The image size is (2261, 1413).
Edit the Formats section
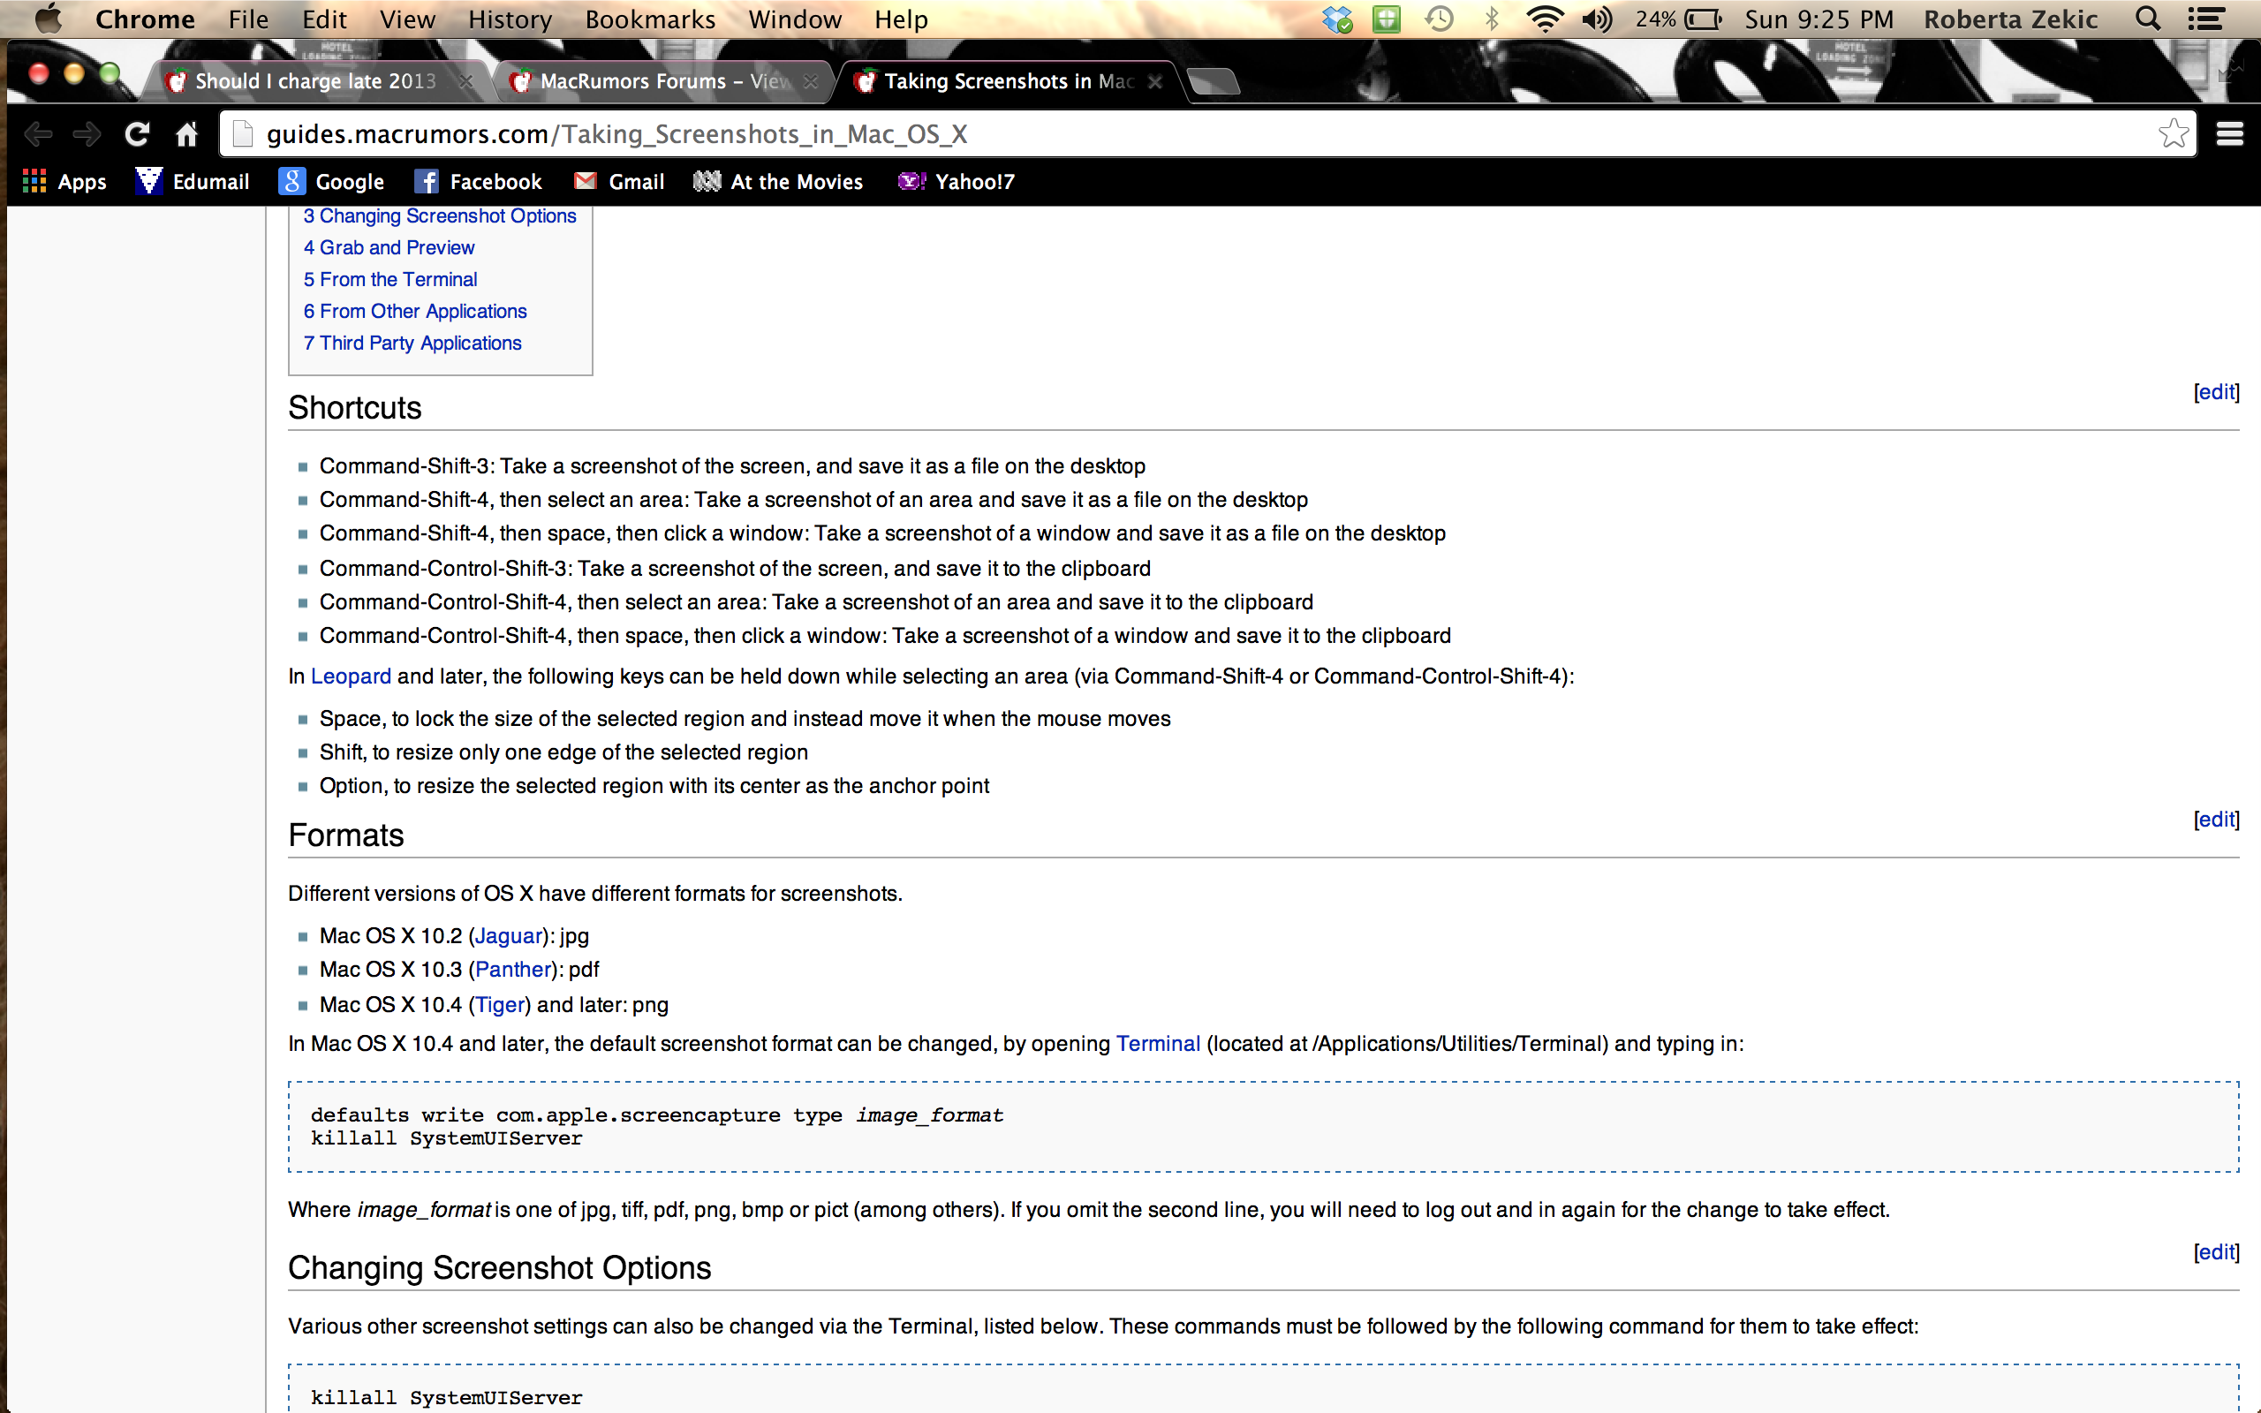pyautogui.click(x=2216, y=820)
